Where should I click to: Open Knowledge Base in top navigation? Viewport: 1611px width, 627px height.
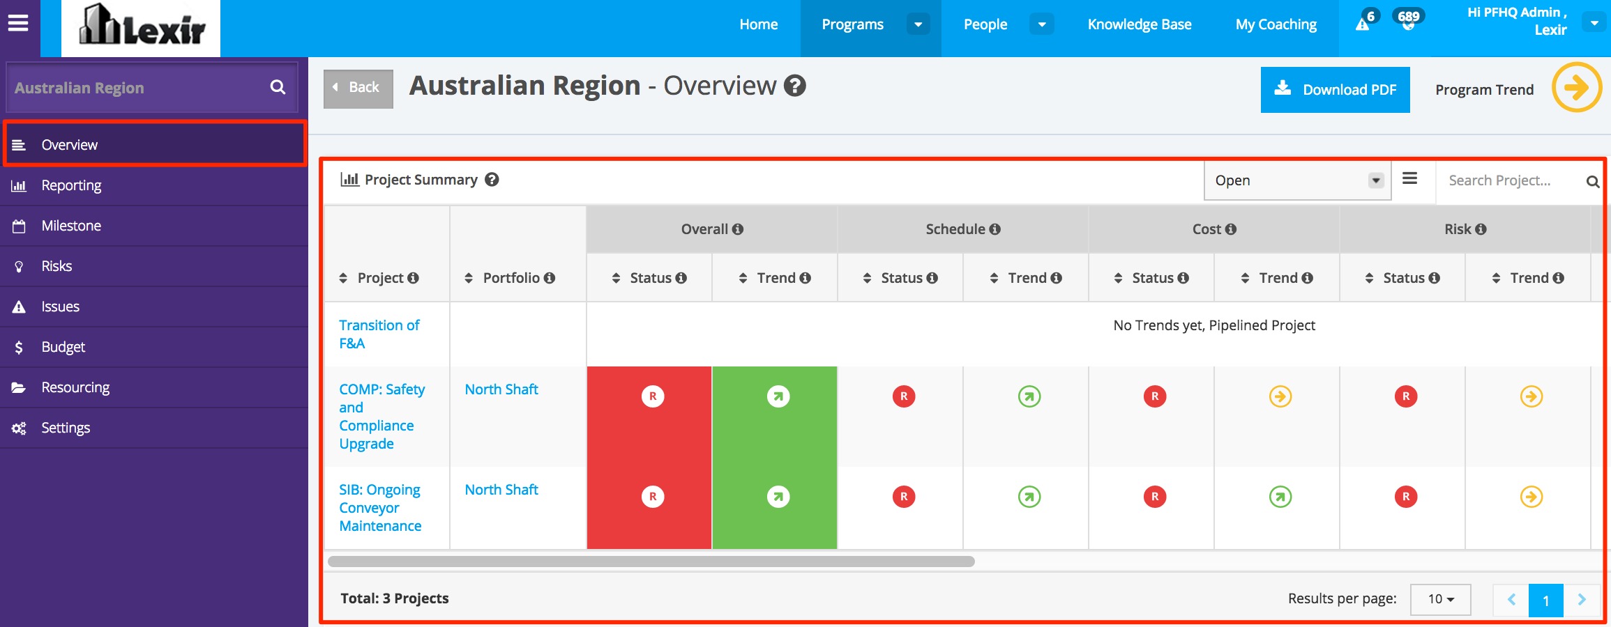(1140, 24)
